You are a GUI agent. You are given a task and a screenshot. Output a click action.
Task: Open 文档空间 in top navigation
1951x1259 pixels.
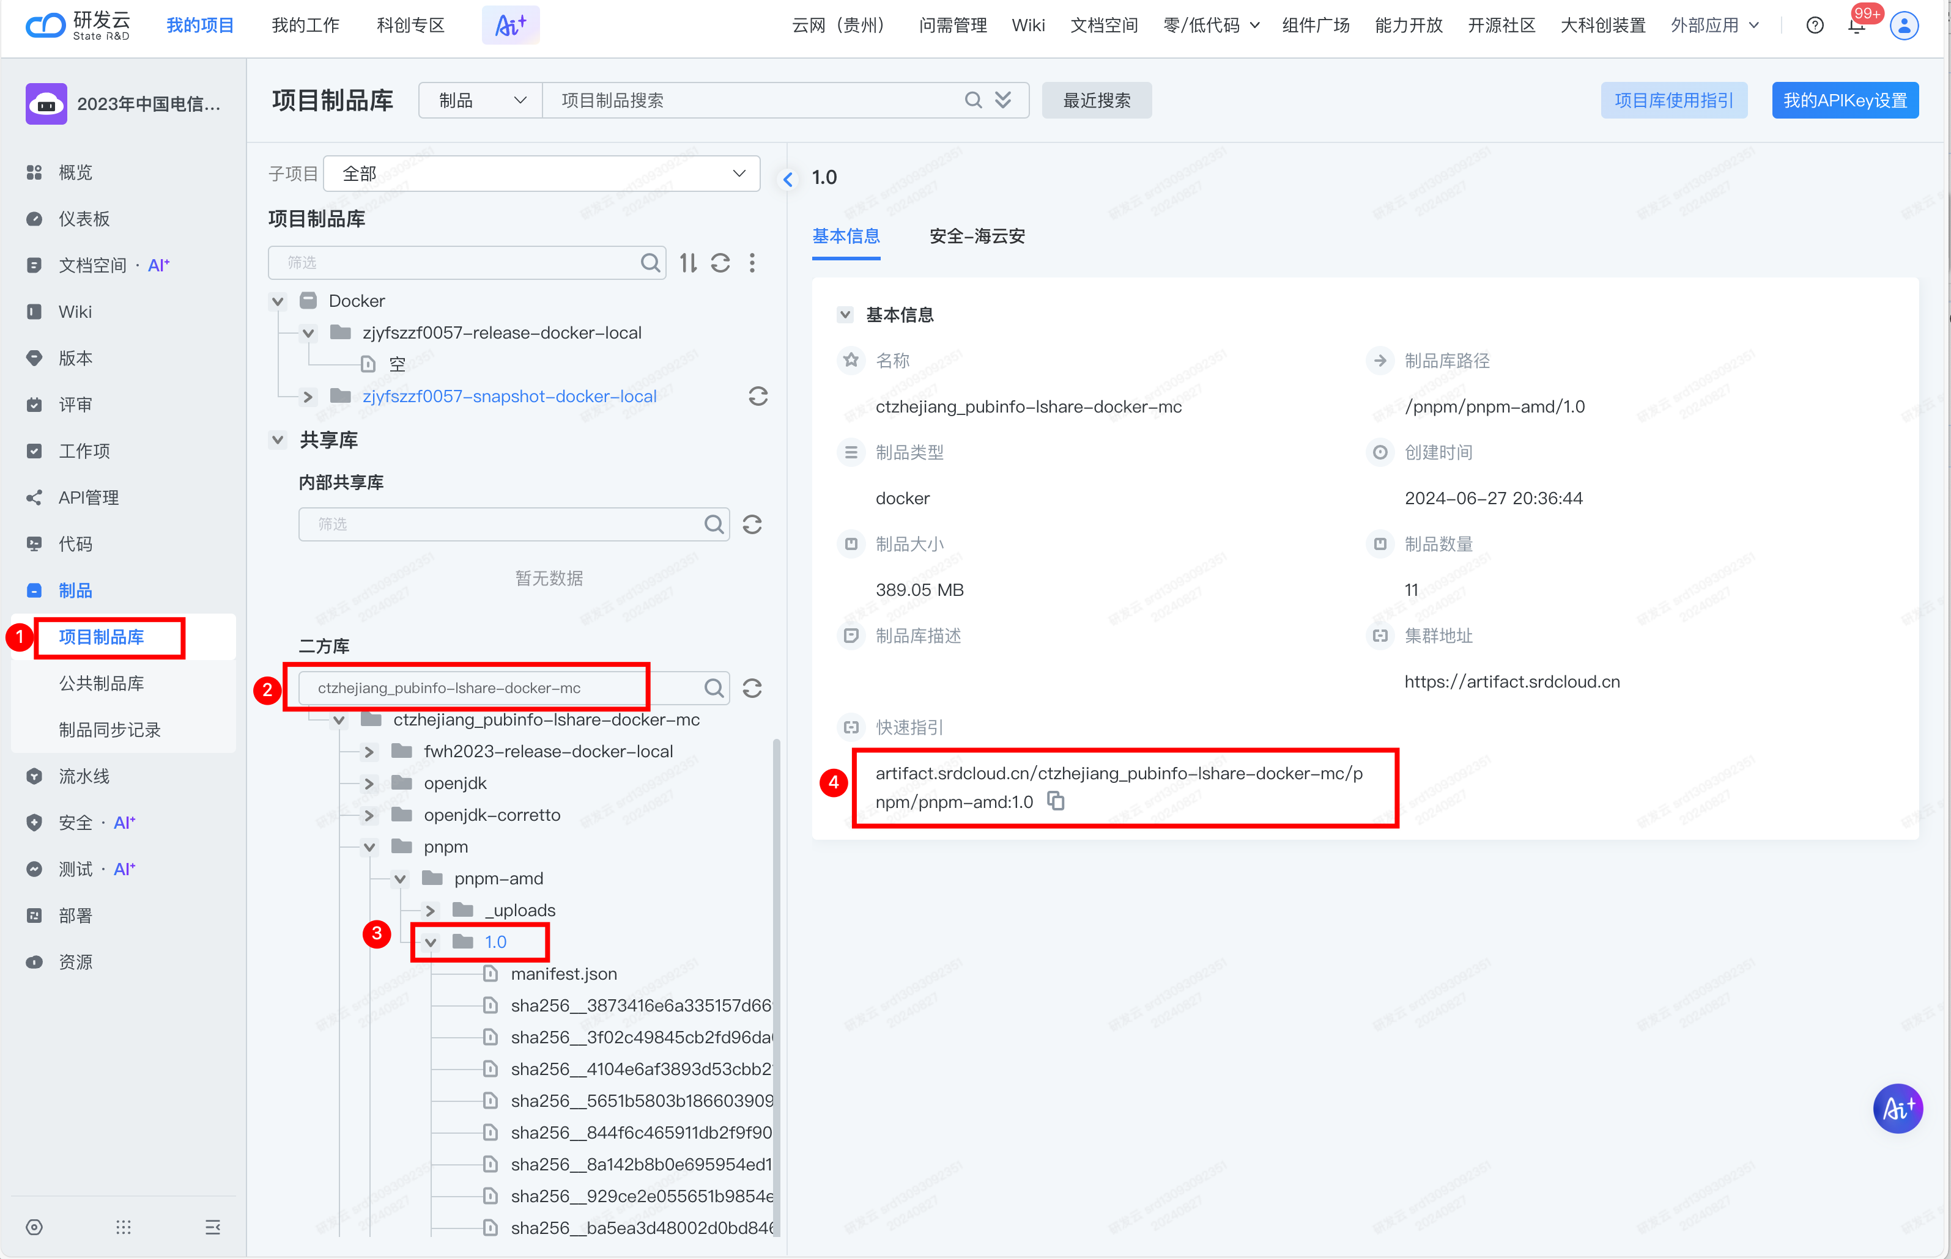pos(1103,25)
